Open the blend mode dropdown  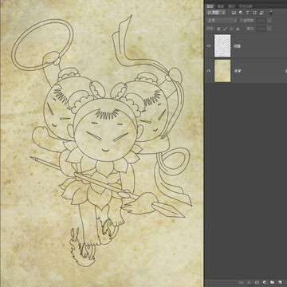pos(222,21)
